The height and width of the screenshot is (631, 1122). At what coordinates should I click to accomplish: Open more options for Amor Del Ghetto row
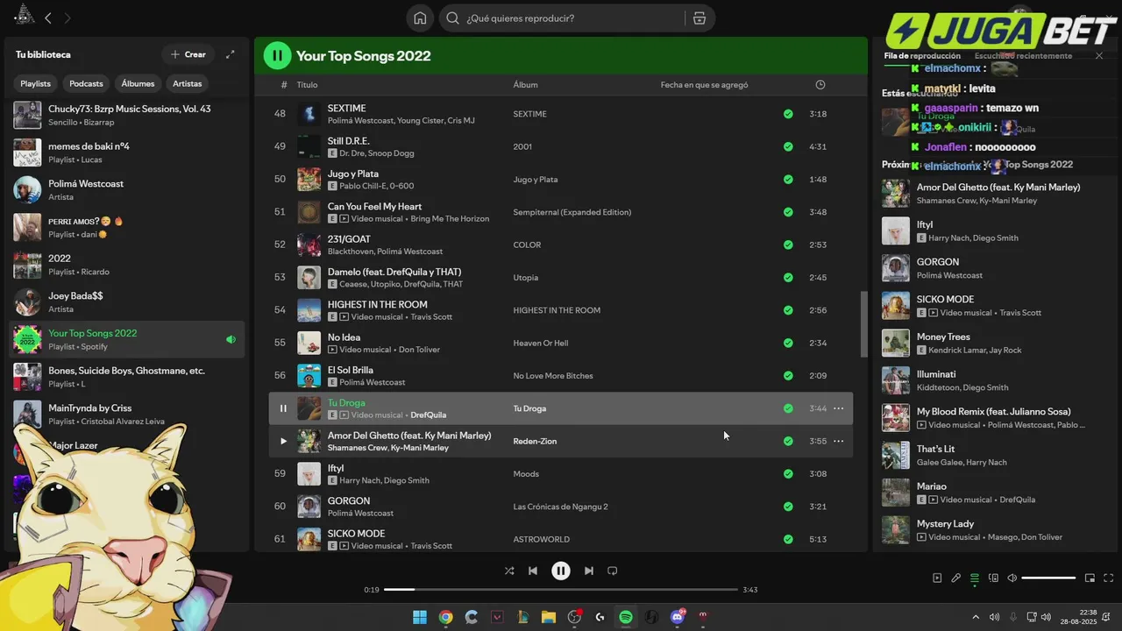(838, 441)
